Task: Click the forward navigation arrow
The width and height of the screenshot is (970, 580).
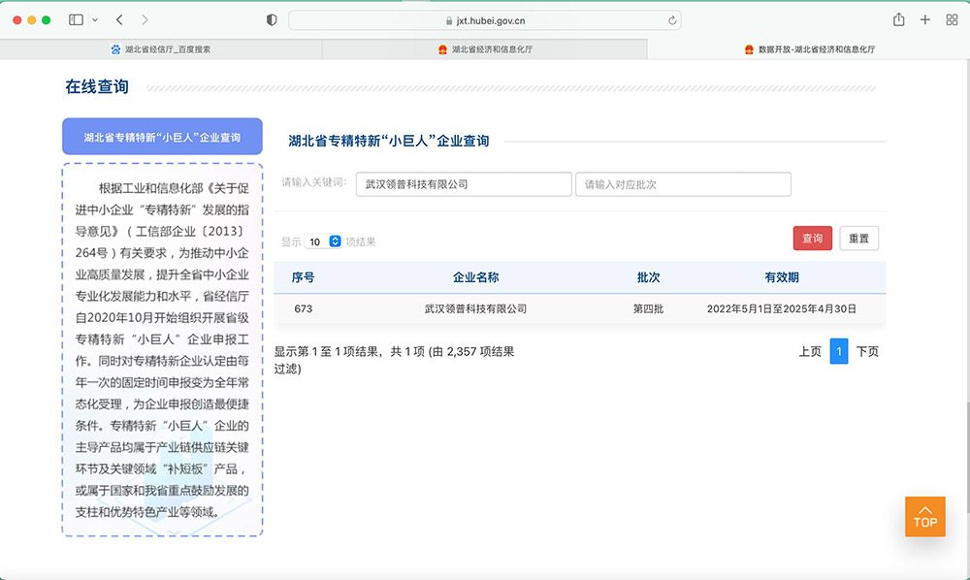Action: click(145, 19)
